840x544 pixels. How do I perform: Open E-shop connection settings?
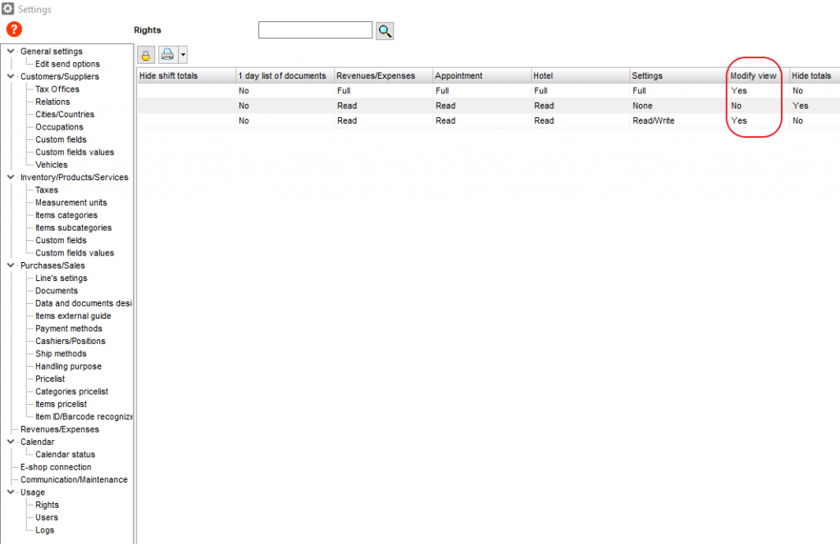tap(56, 467)
